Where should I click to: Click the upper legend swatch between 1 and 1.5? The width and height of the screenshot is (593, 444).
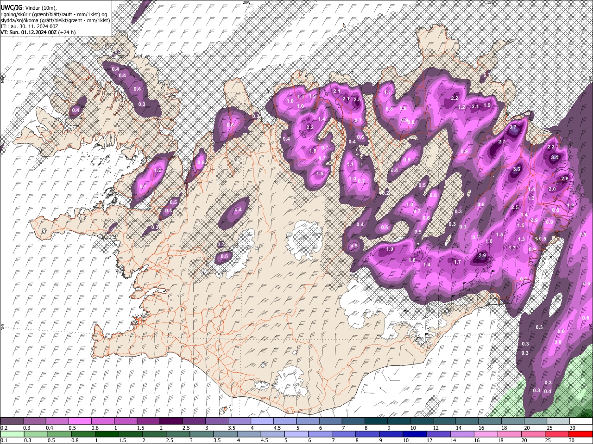125,421
